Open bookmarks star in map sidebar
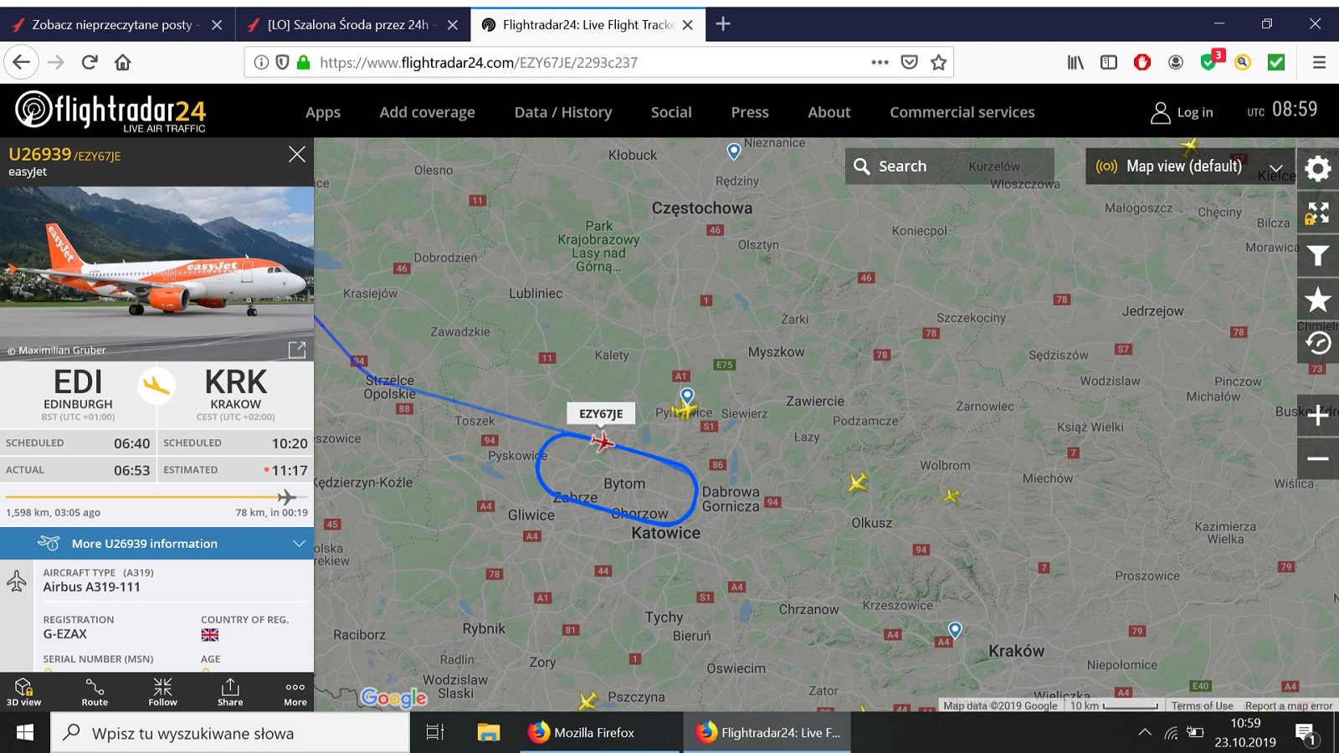 (x=1318, y=300)
